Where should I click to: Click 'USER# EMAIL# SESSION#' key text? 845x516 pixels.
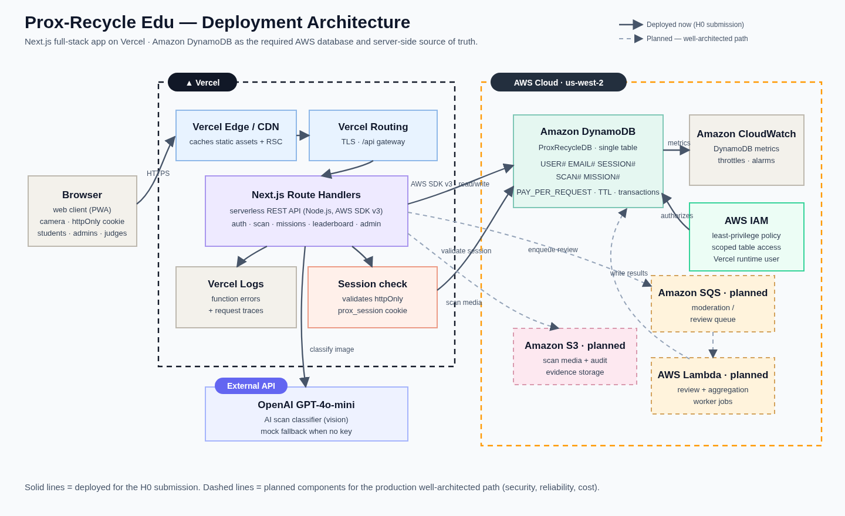point(588,164)
